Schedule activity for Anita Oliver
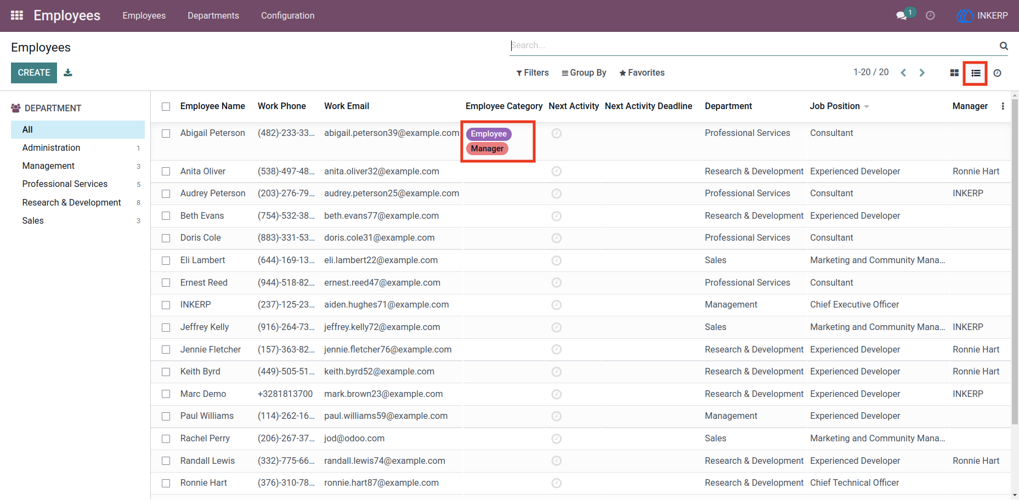Viewport: 1019px width, 500px height. [556, 172]
